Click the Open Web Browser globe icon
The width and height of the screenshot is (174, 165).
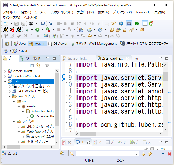coord(46,36)
